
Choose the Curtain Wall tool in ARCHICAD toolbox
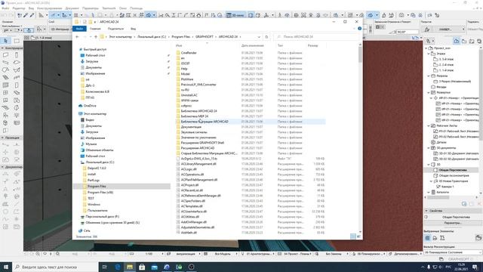click(6, 85)
